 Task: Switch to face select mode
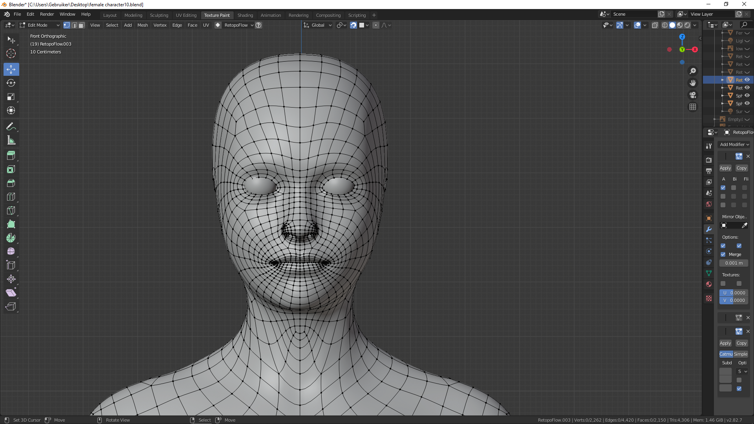(81, 25)
